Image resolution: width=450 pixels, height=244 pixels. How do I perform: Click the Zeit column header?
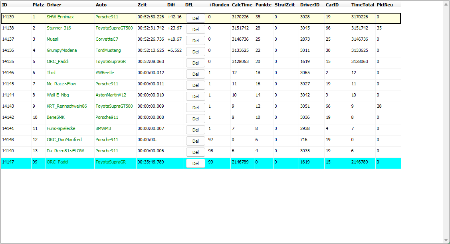[x=142, y=5]
